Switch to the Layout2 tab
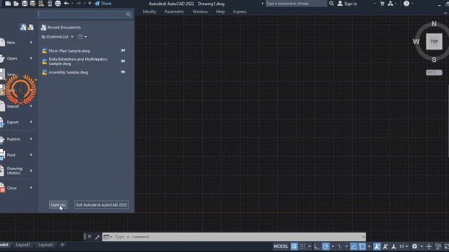 pyautogui.click(x=46, y=245)
